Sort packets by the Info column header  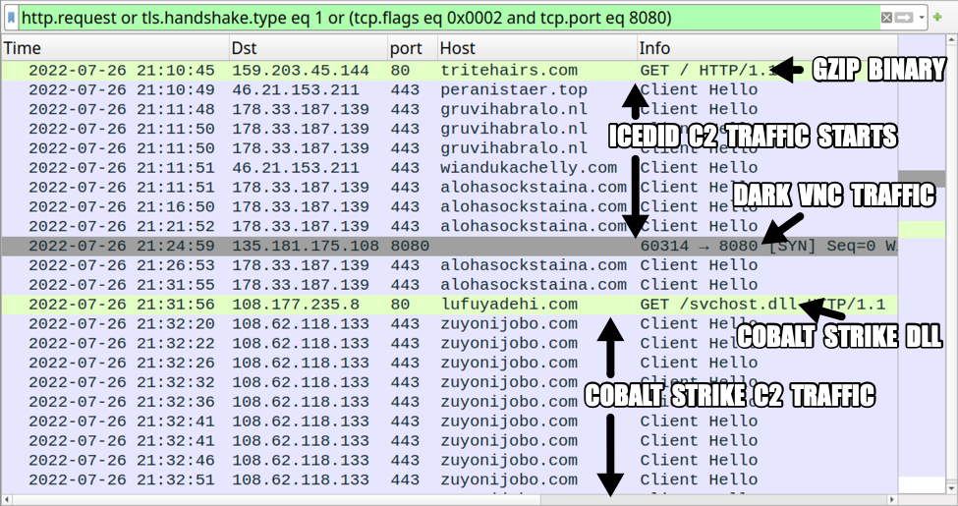pyautogui.click(x=766, y=48)
